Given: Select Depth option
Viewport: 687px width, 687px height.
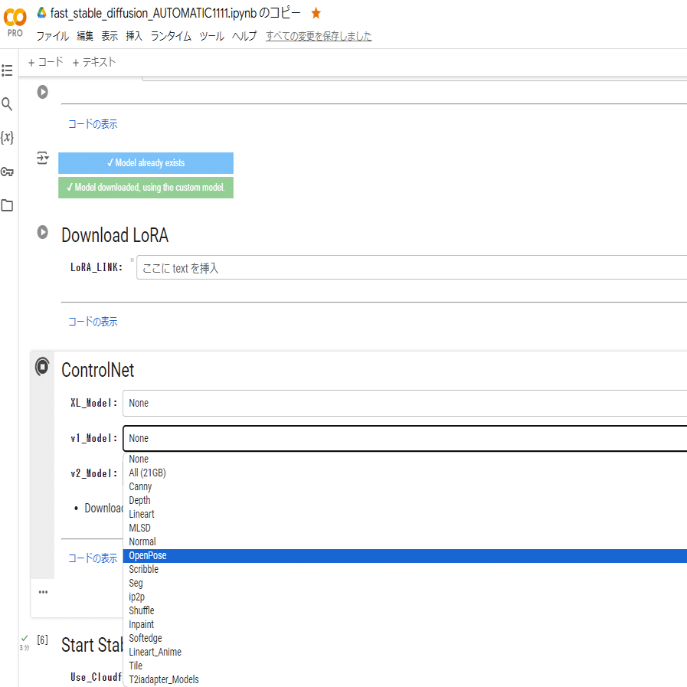Looking at the screenshot, I should 405,500.
